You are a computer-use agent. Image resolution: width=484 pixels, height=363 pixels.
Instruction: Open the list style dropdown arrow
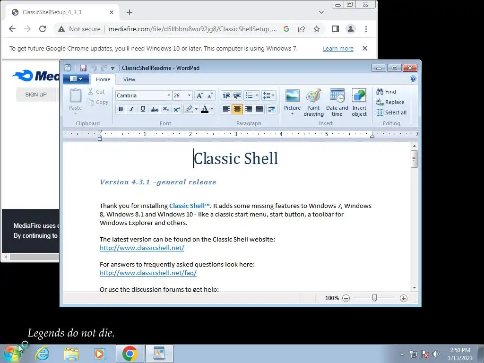(257, 95)
